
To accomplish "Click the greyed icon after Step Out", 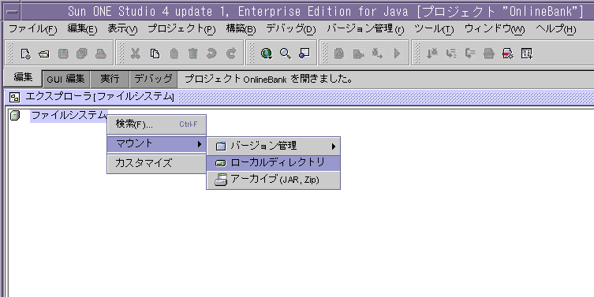I will pyautogui.click(x=489, y=54).
